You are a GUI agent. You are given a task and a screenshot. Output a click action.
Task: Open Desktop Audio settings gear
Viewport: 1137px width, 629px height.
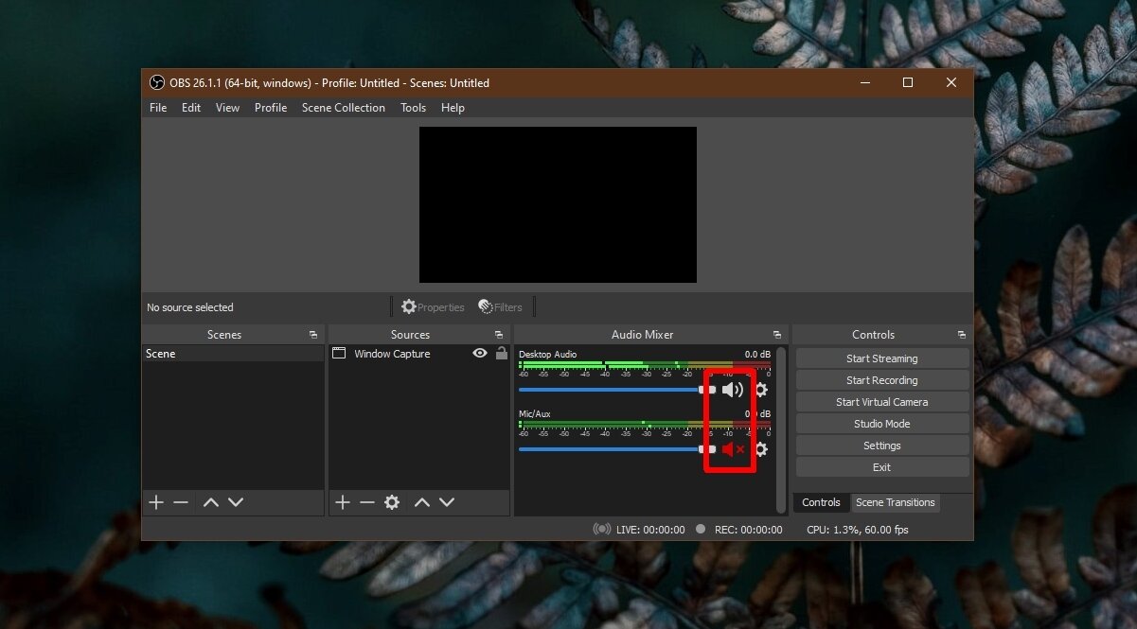point(761,390)
